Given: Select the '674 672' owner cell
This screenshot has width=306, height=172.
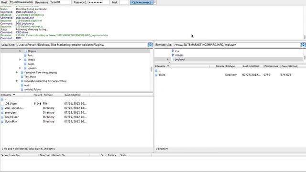Looking at the screenshot, I should click(x=286, y=75).
